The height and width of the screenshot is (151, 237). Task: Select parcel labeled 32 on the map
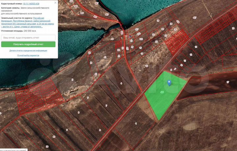coord(153,35)
